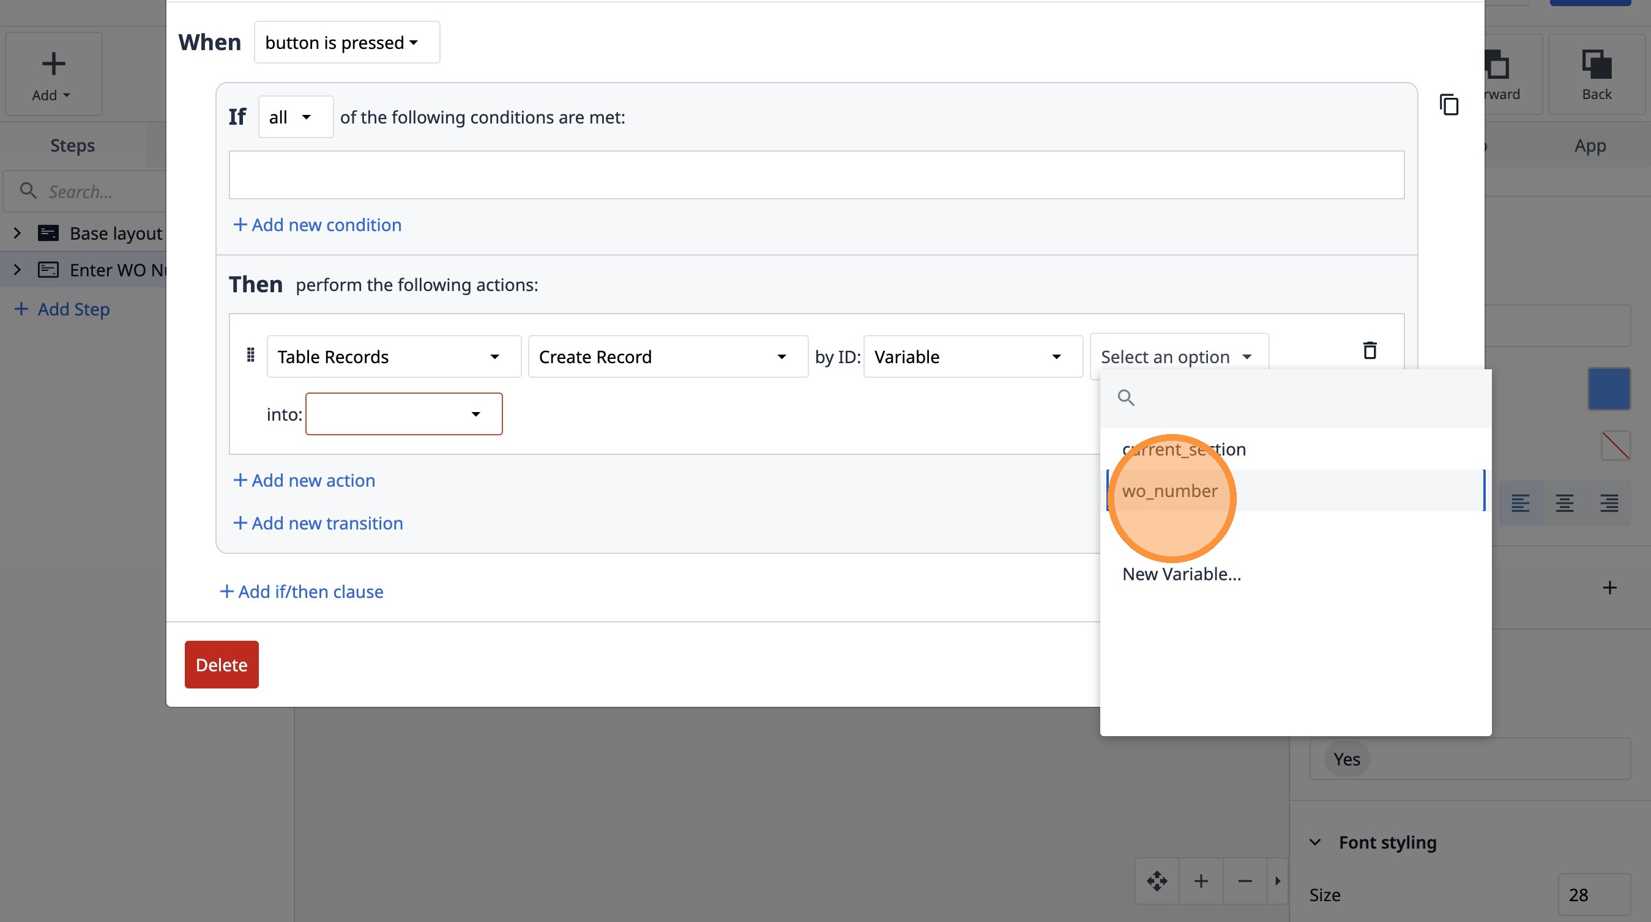Grab the action drag handle icon
This screenshot has height=922, width=1651.
pos(251,355)
